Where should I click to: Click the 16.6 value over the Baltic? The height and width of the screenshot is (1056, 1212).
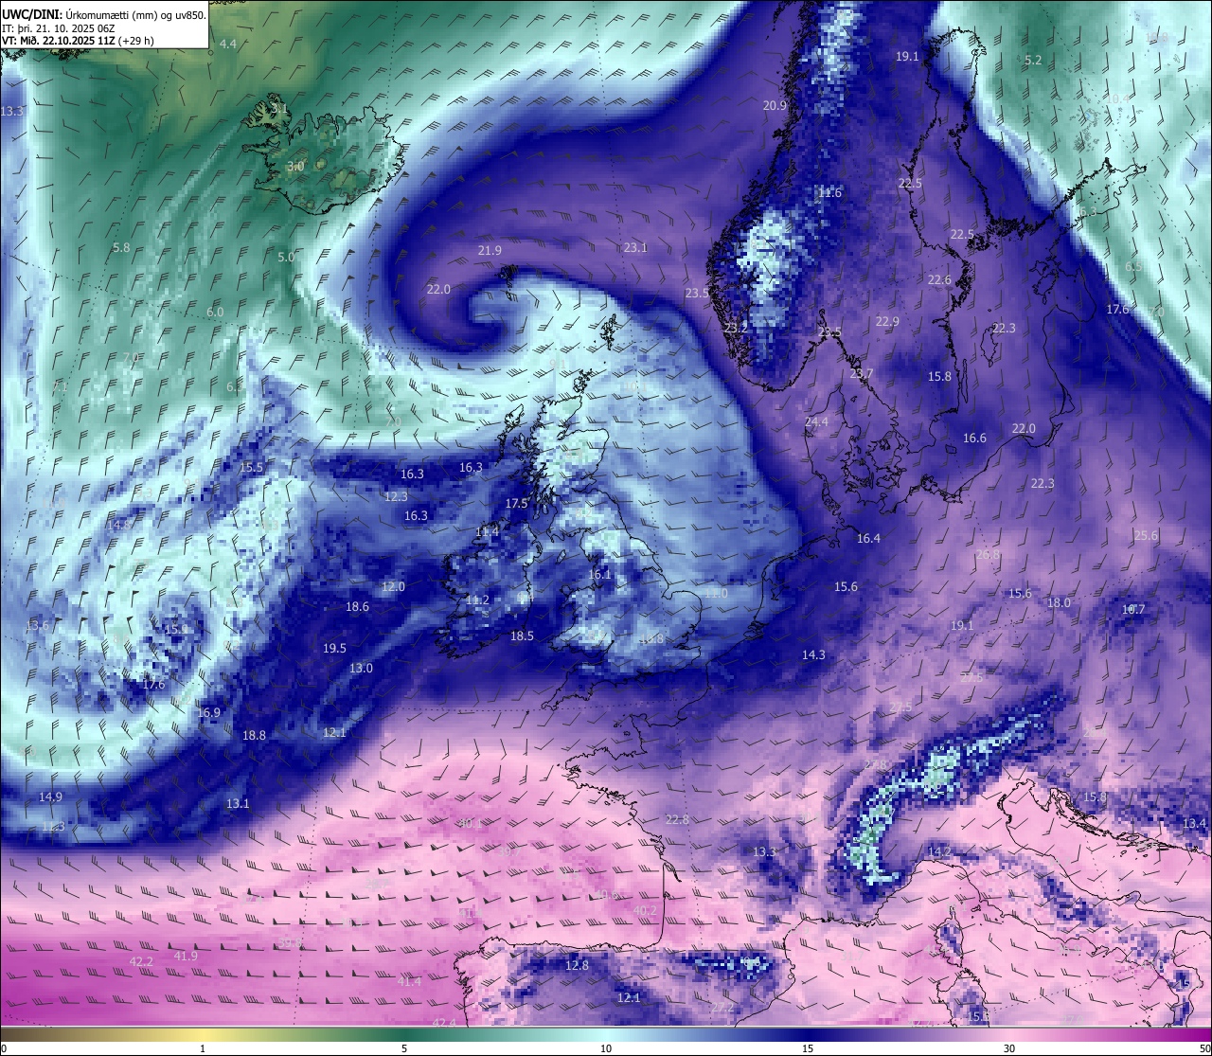[x=974, y=439]
